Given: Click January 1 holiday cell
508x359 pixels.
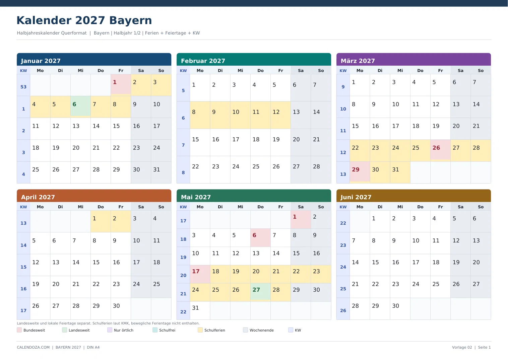Looking at the screenshot, I should pos(121,84).
